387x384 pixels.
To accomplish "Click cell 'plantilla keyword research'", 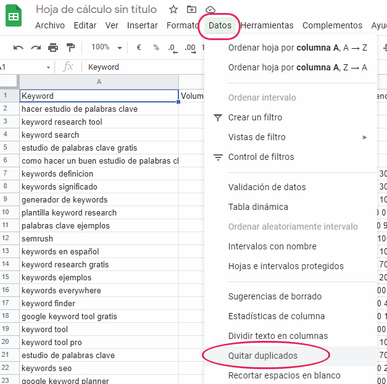I will click(99, 212).
